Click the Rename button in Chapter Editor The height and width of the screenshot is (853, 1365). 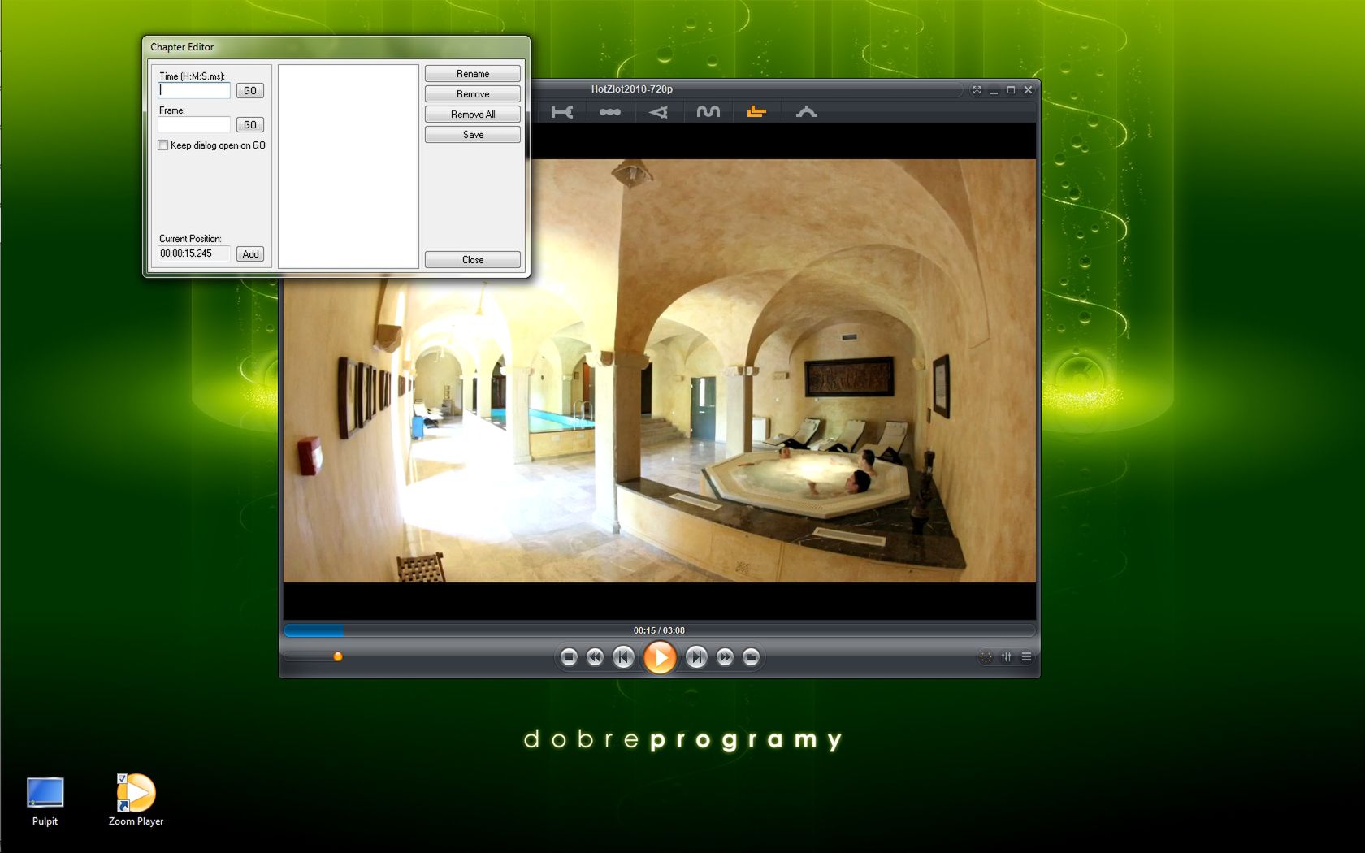473,74
